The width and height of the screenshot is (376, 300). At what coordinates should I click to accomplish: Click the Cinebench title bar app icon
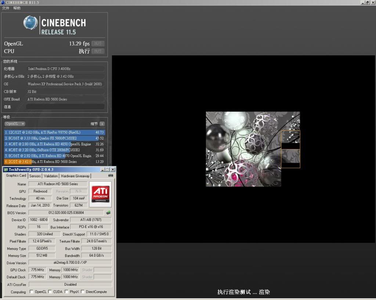point(3,3)
